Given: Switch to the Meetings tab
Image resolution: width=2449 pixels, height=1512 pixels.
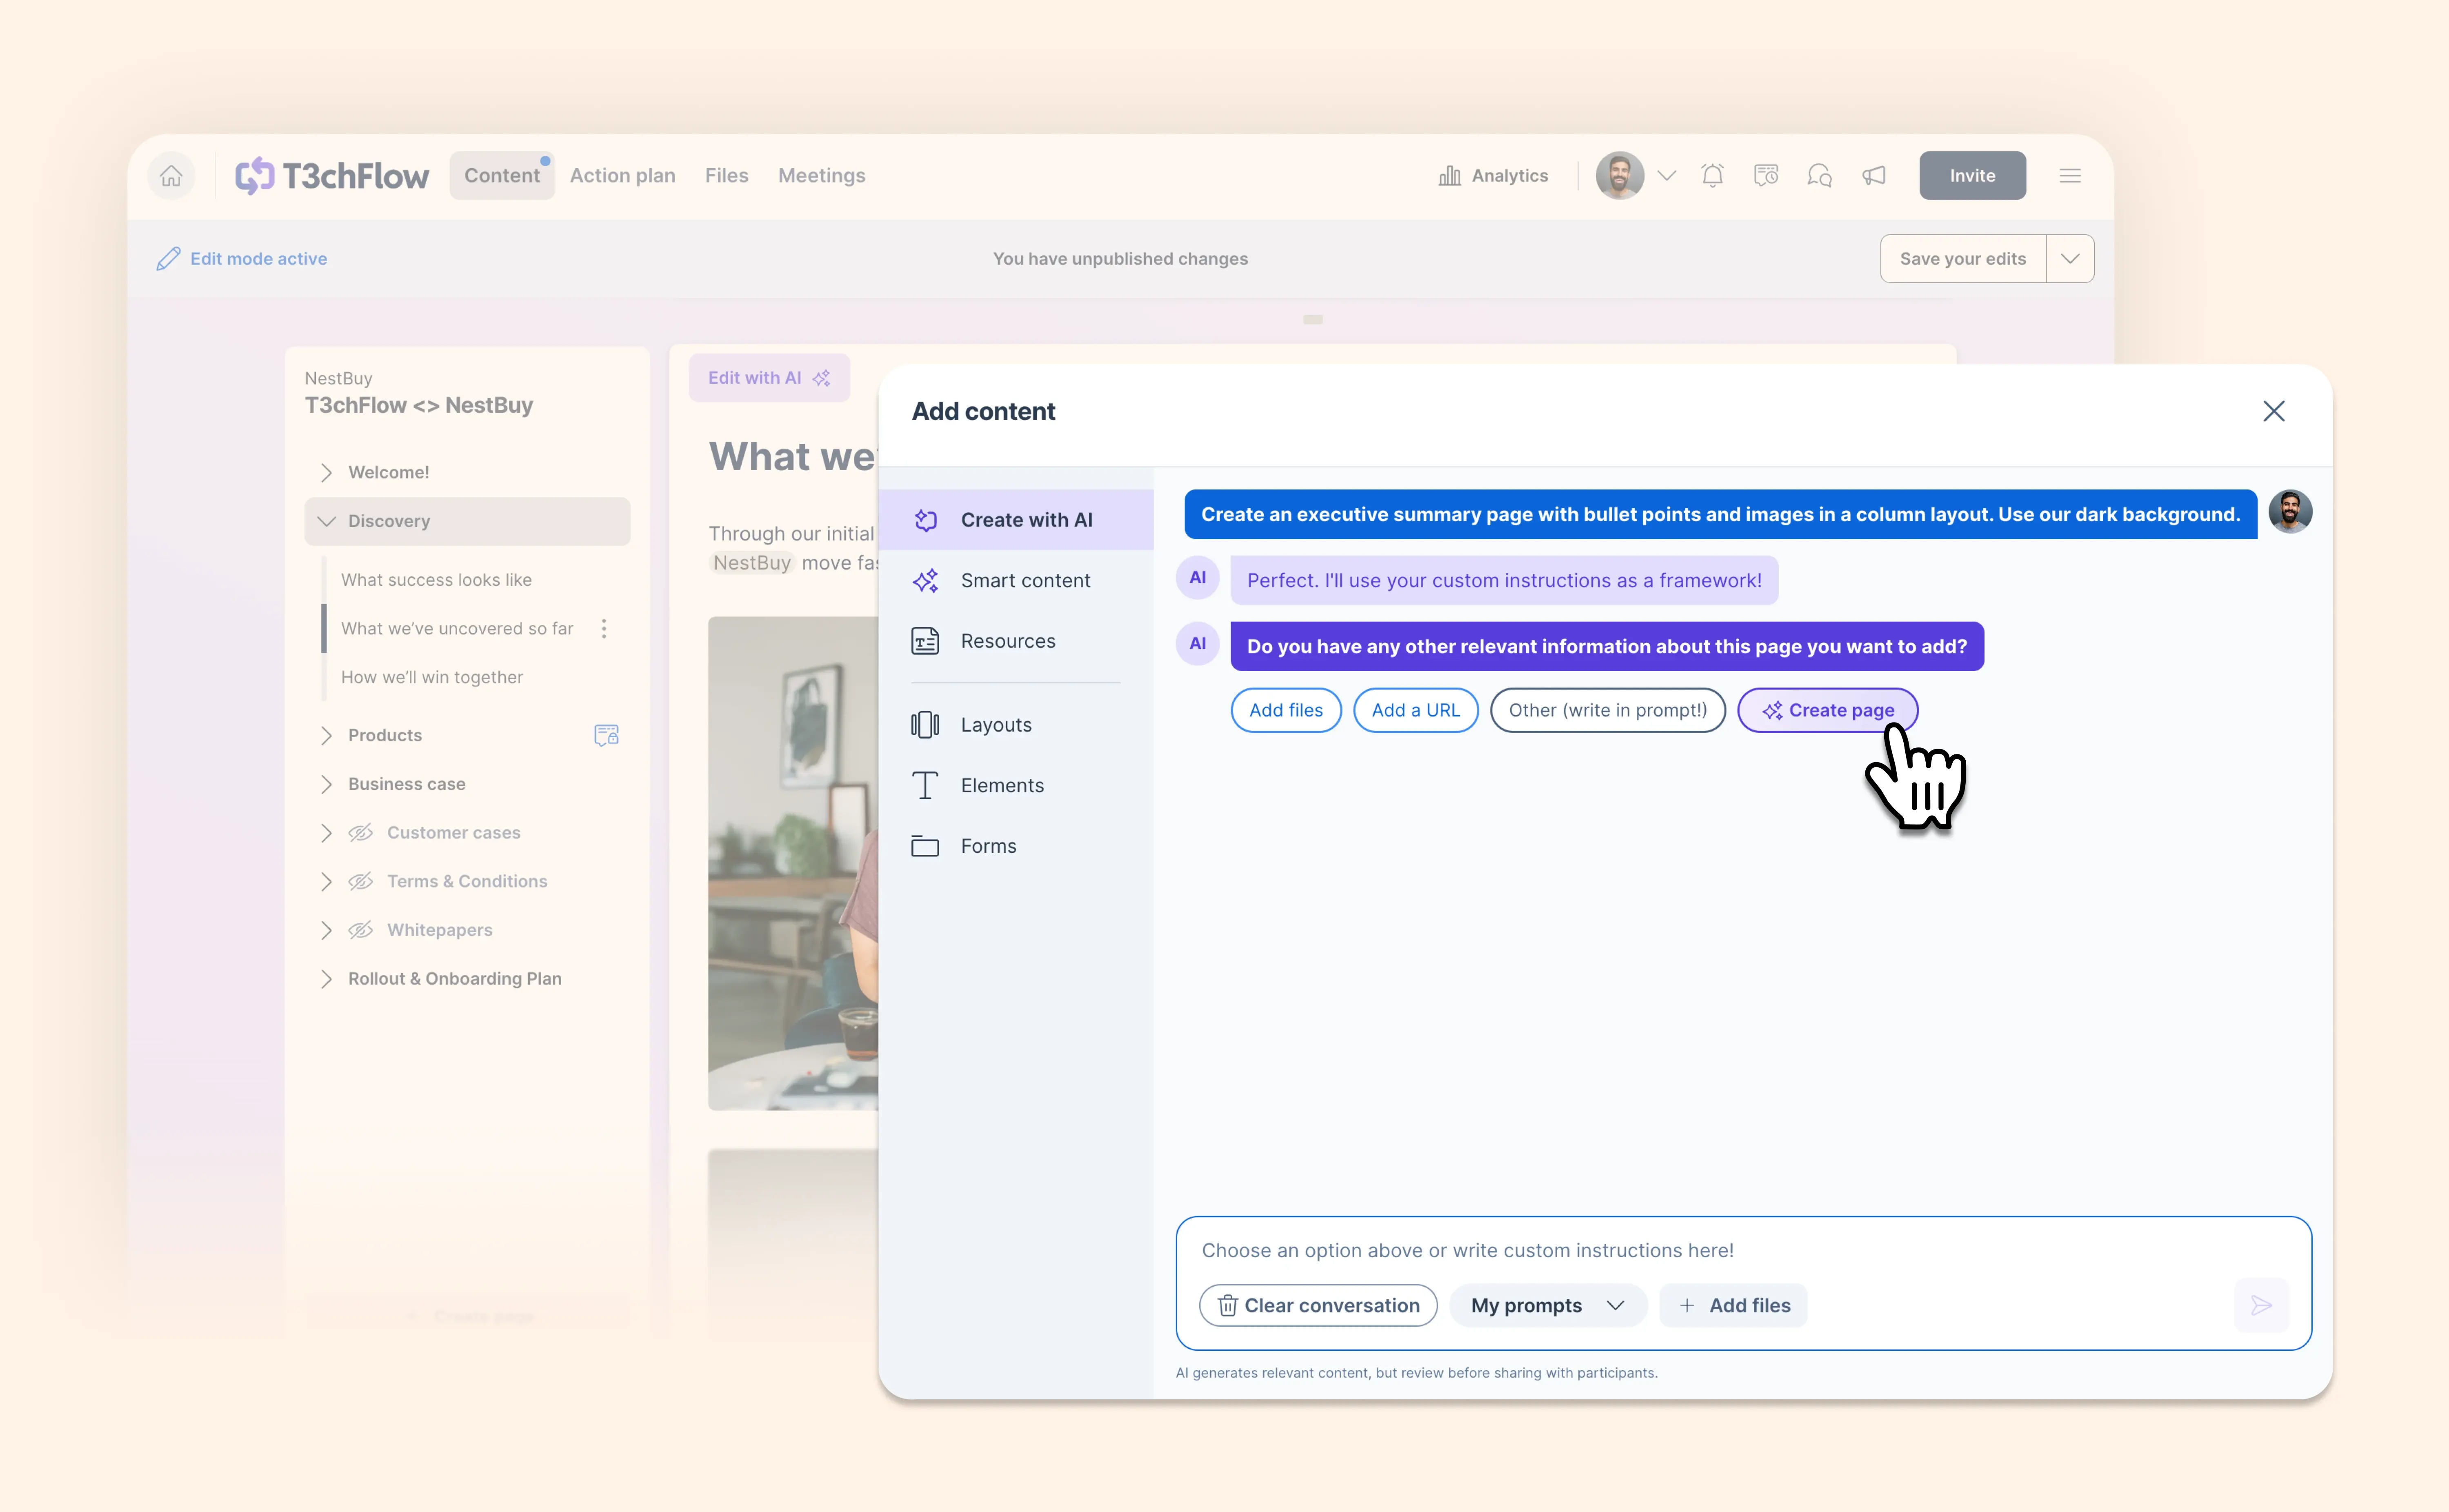Looking at the screenshot, I should [822, 175].
